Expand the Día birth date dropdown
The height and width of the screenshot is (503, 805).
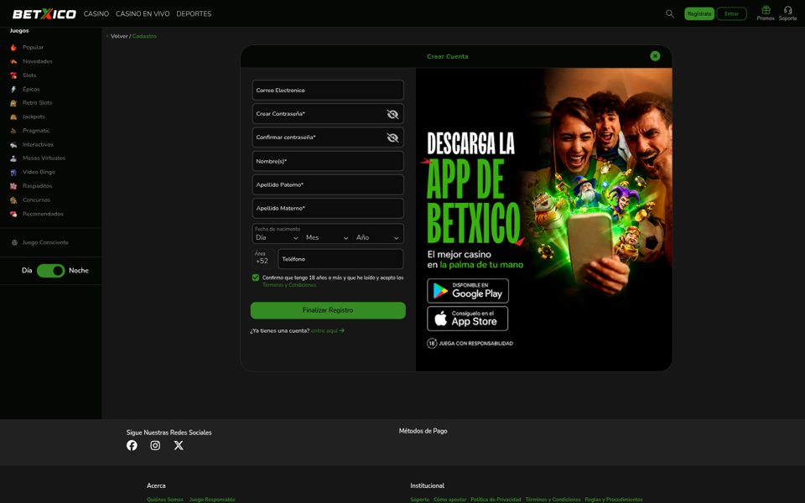click(x=277, y=237)
